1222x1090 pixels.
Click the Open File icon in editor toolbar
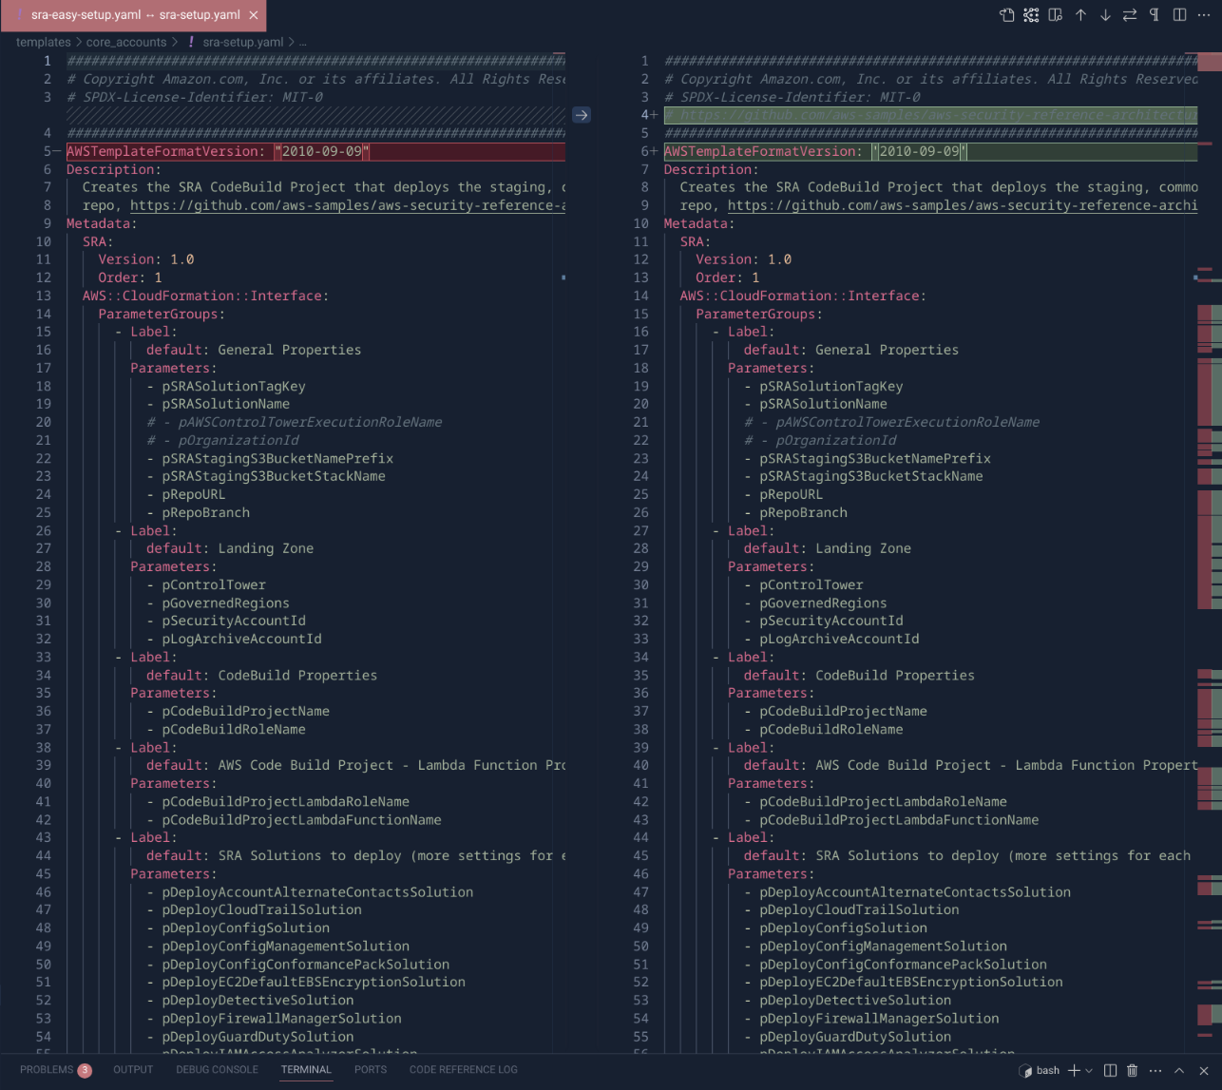pos(1007,15)
